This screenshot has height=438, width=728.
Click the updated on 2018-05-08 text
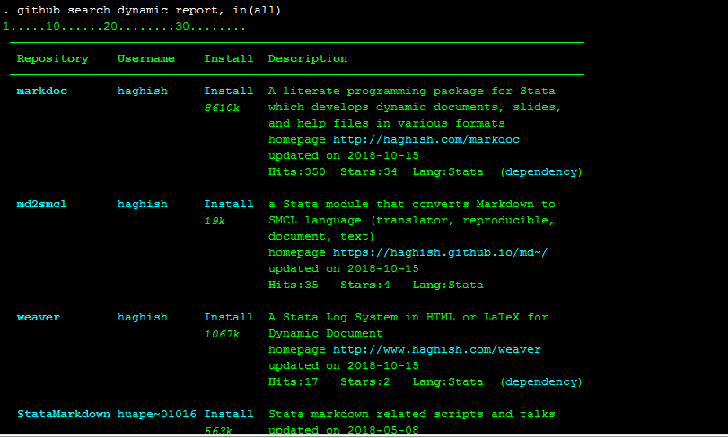pos(344,430)
